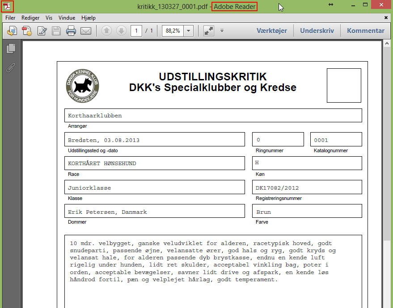This screenshot has height=308, width=393.
Task: Open the Hjælp menu
Action: coord(89,18)
